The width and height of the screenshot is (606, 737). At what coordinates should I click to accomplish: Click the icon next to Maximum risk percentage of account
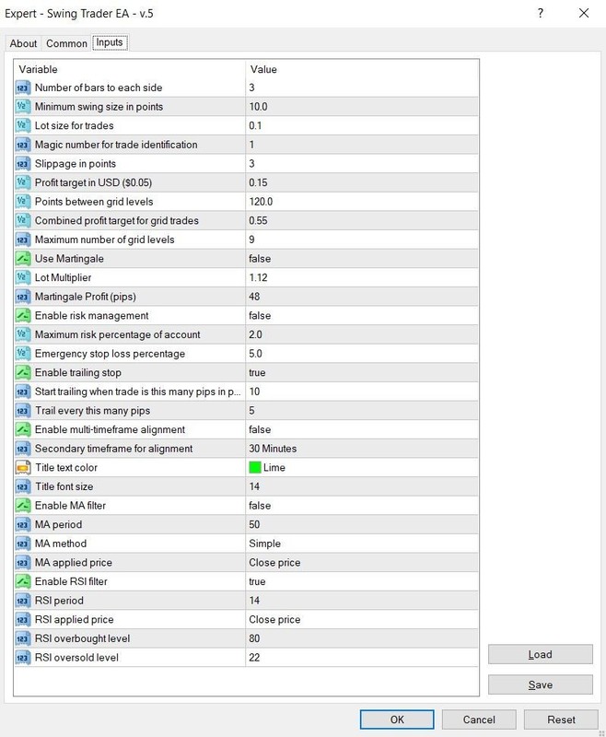22,334
